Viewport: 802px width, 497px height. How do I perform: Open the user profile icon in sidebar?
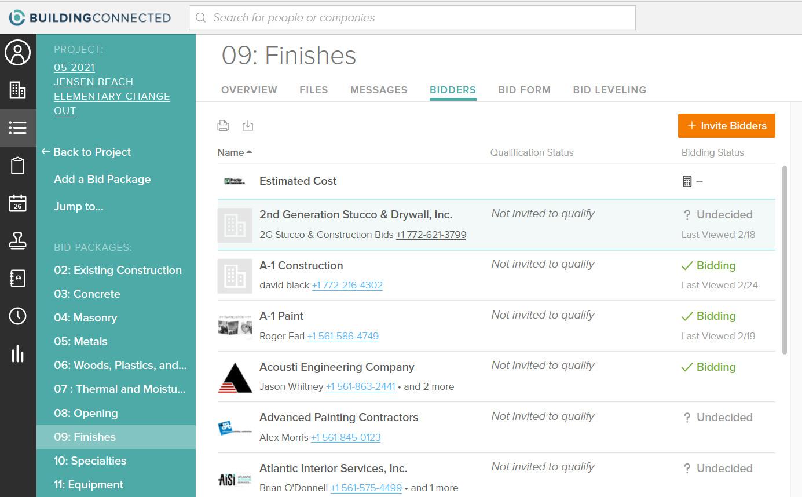click(x=18, y=53)
